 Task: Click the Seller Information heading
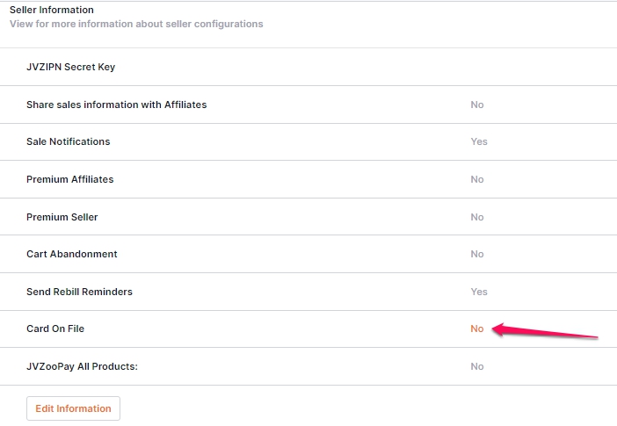tap(52, 10)
